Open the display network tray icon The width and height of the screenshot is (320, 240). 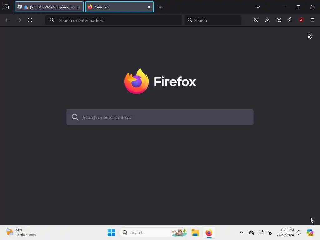tap(261, 232)
